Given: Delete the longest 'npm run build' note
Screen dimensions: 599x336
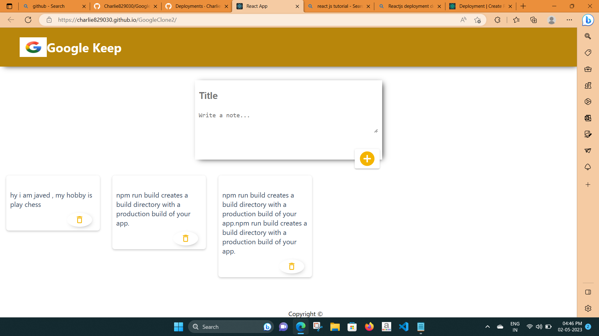Looking at the screenshot, I should click(292, 266).
